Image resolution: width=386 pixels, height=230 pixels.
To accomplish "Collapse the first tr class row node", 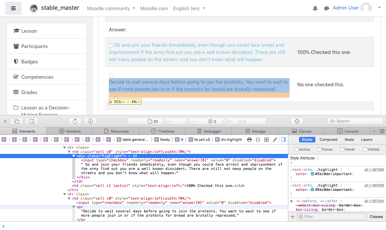I will (x=64, y=148).
